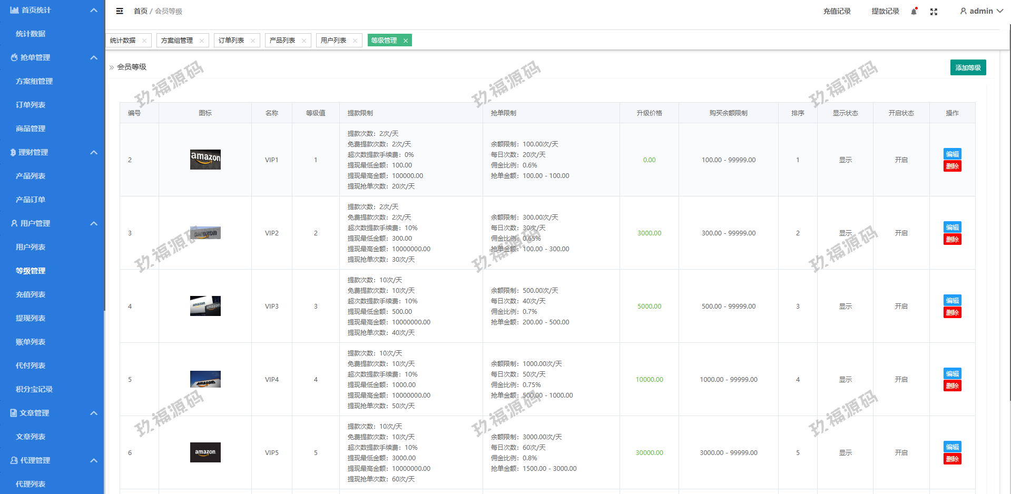Click the VIP5 amazon logo thumbnail
1011x494 pixels.
tap(205, 452)
